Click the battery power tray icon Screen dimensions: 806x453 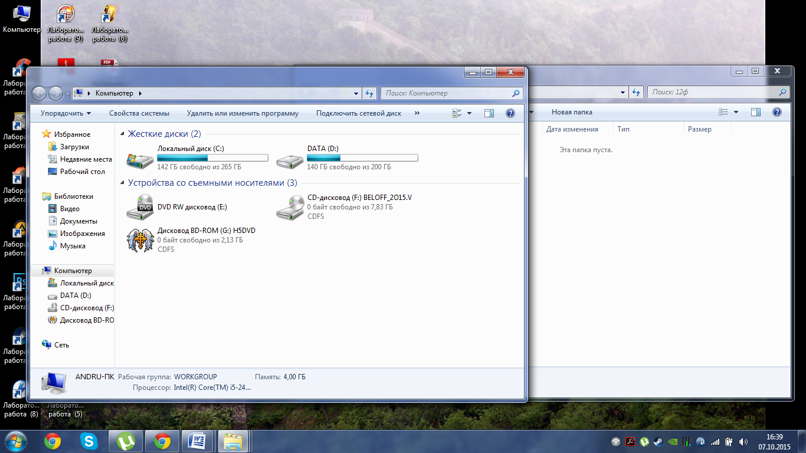pos(729,441)
